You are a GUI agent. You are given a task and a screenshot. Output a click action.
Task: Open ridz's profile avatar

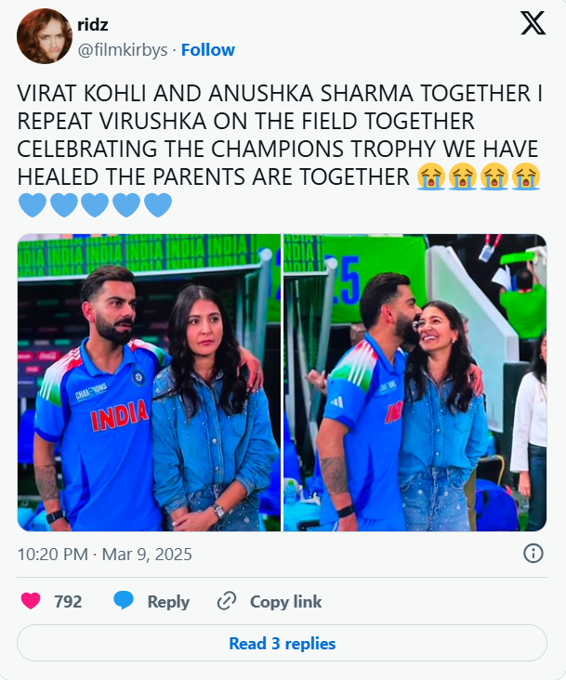pos(45,36)
